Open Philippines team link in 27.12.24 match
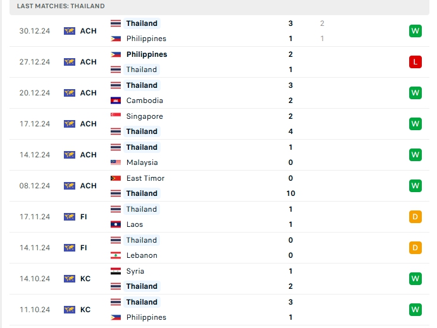Screen dimensions: 437x328 [147, 54]
